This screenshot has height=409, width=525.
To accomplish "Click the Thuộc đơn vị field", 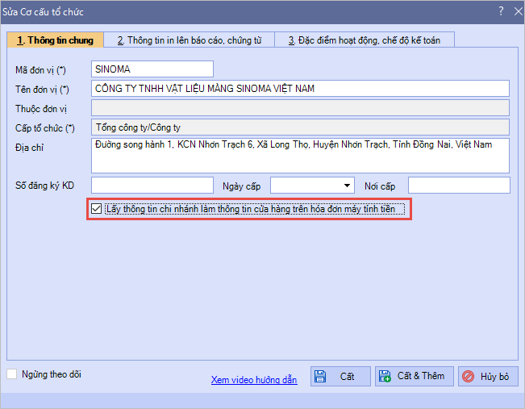I will 300,107.
